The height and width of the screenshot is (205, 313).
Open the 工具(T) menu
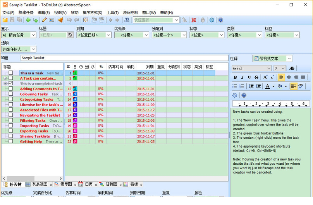click(x=113, y=13)
